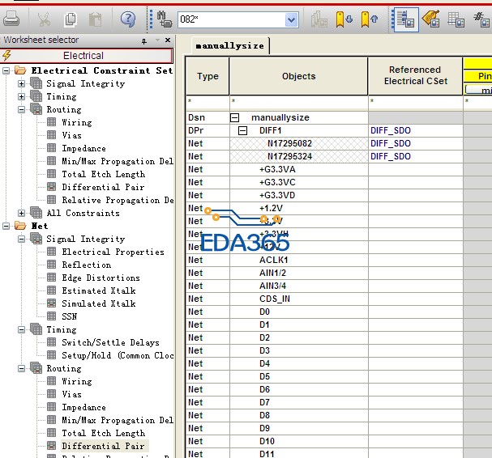Image resolution: width=492 pixels, height=458 pixels.
Task: Switch to the manuallysize tab
Action: pos(230,46)
